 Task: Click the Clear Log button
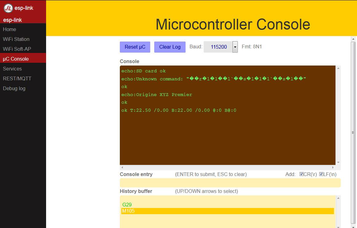[x=170, y=47]
